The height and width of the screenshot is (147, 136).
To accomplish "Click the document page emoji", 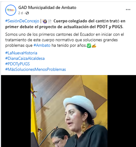I will pos(49,21).
